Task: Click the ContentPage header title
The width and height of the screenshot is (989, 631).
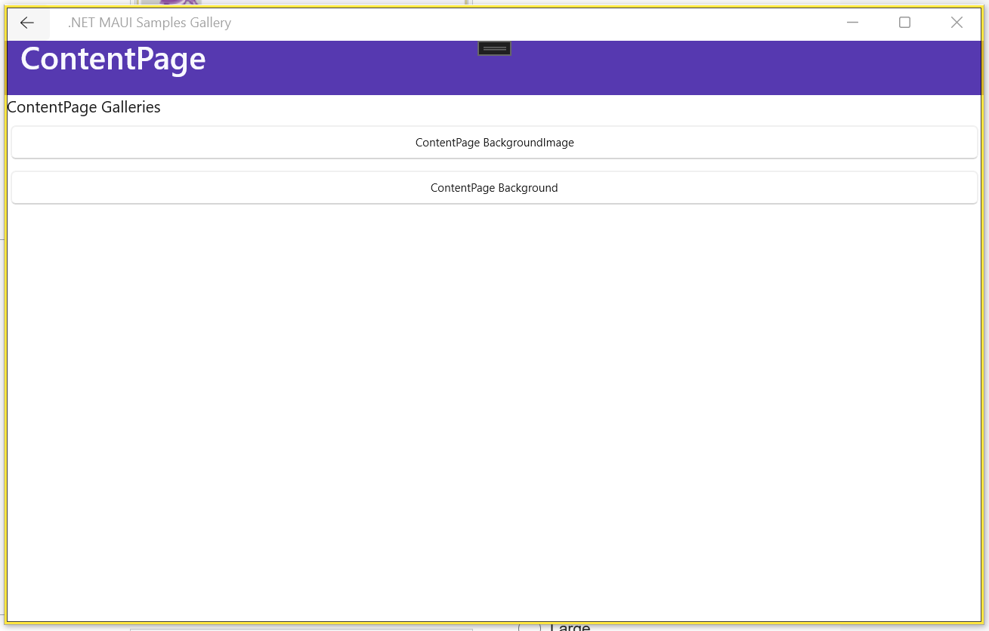Action: (x=113, y=59)
